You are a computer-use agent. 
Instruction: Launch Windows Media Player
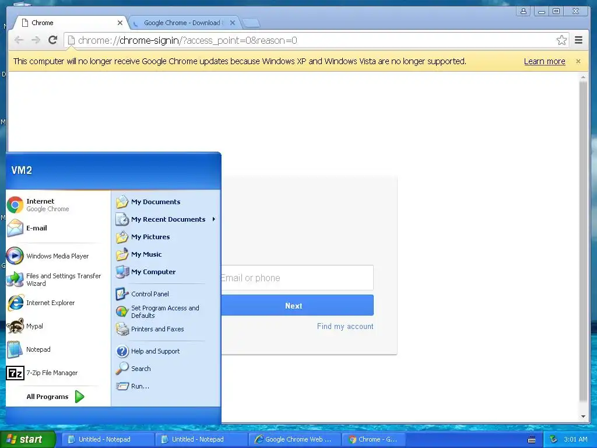pos(57,256)
